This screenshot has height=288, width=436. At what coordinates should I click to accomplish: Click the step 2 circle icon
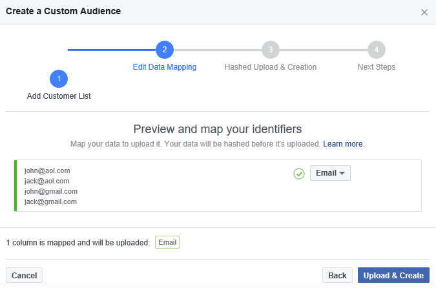[x=165, y=50]
